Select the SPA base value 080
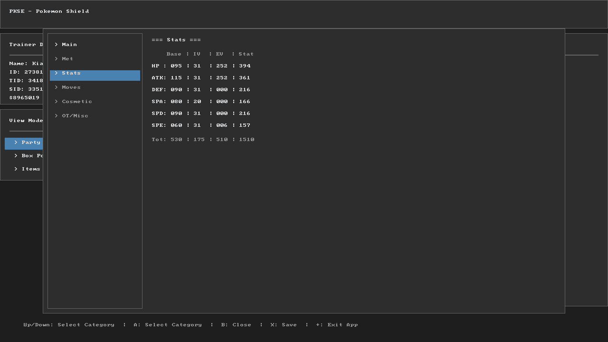 [176, 102]
